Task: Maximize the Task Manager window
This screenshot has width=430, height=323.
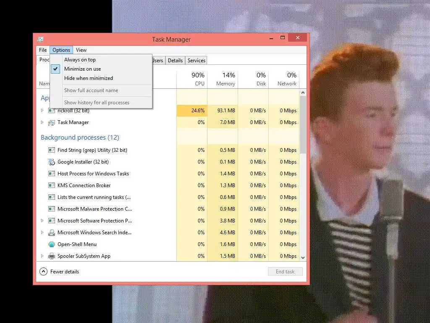Action: click(x=283, y=37)
